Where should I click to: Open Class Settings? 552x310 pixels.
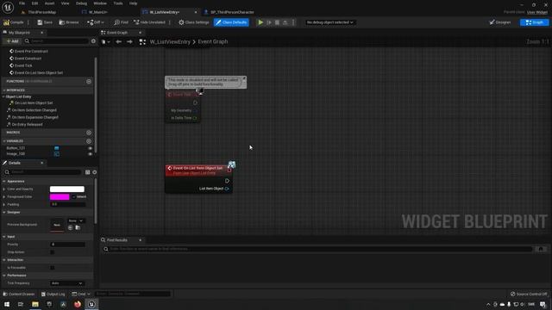tap(193, 22)
